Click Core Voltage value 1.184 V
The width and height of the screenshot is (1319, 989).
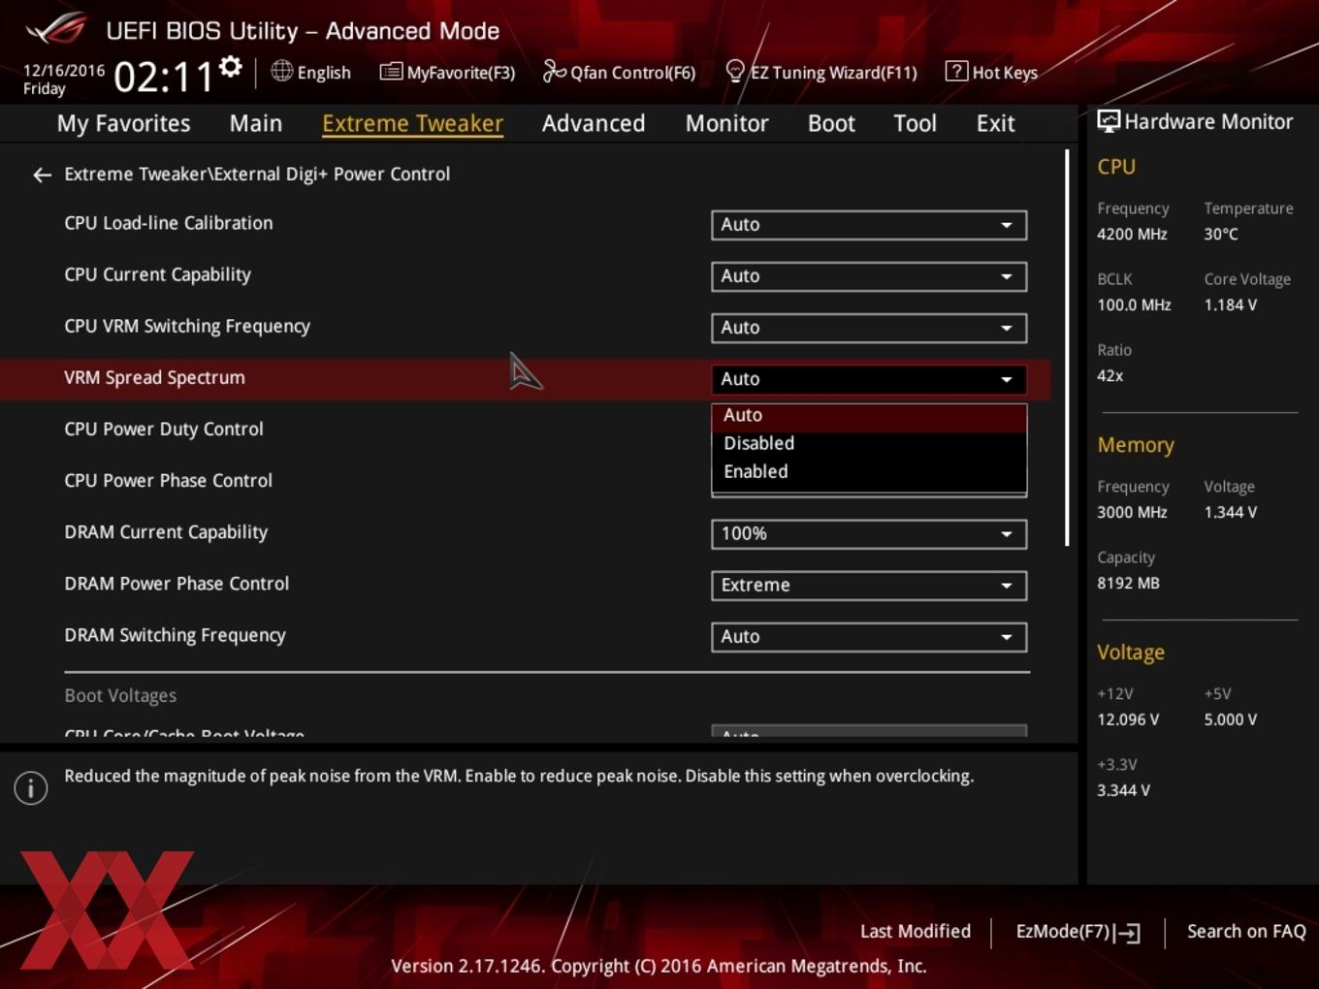point(1230,305)
